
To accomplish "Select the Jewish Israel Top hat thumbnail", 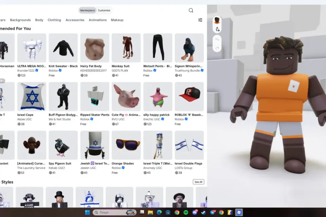I will tap(95, 145).
